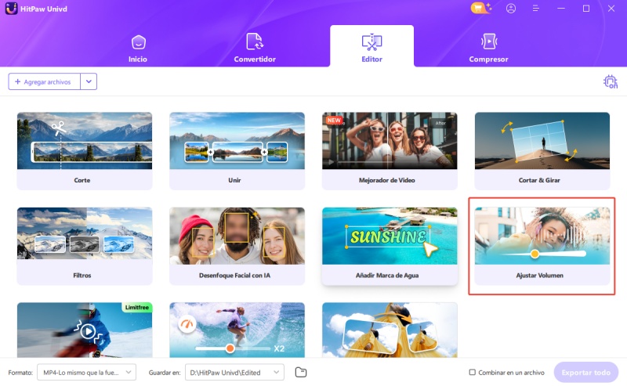This screenshot has height=386, width=627.
Task: Open the output folder icon
Action: [x=301, y=373]
